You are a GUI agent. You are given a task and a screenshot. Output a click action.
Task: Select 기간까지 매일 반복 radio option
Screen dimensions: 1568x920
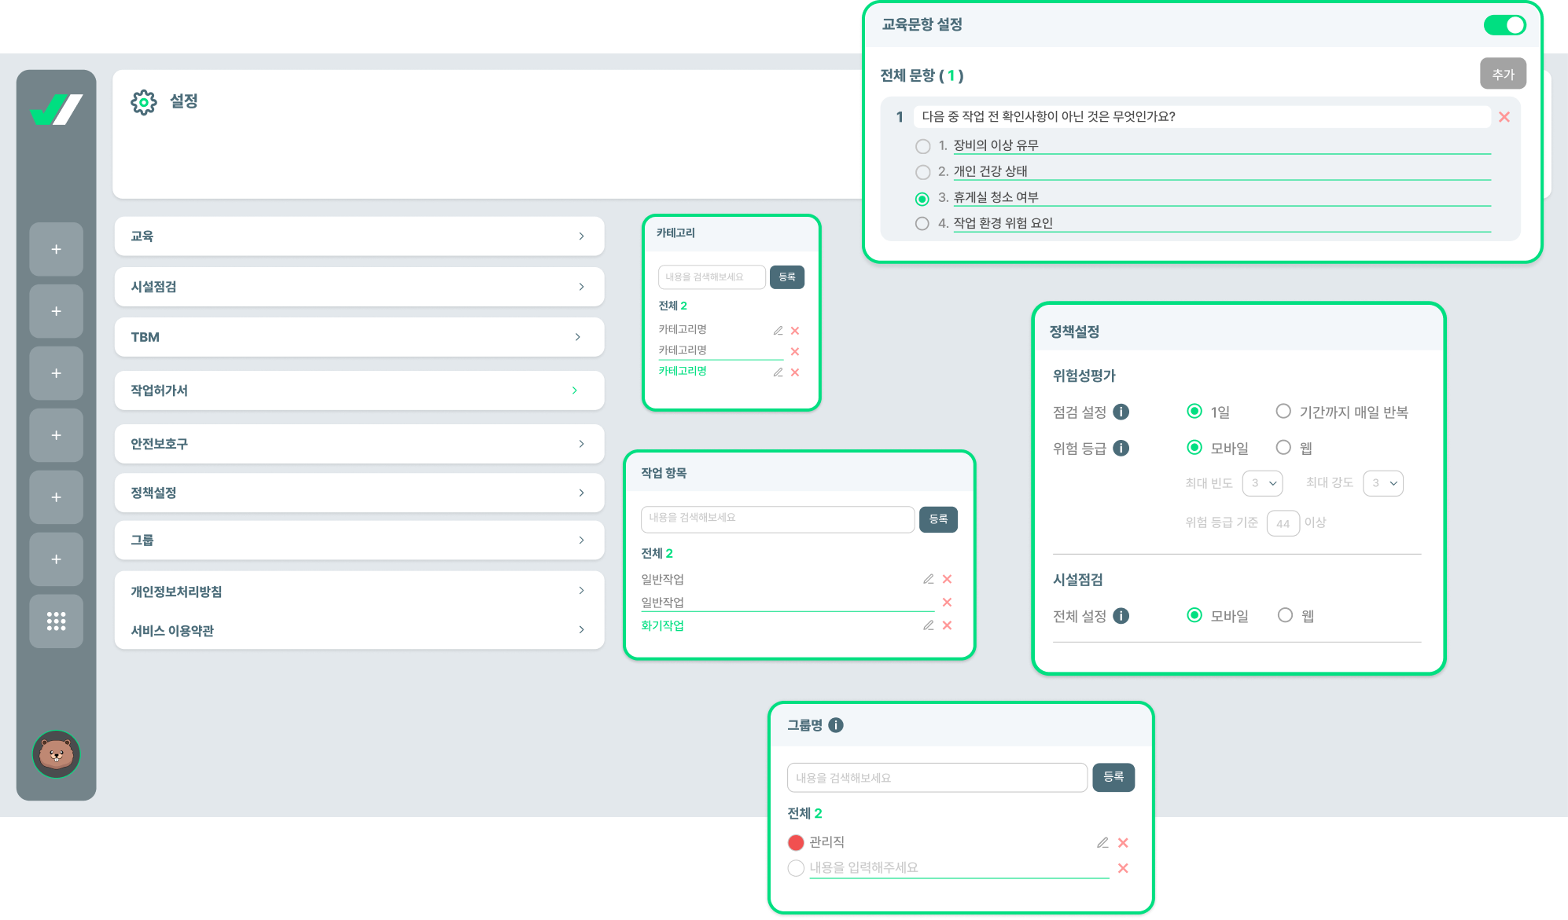1283,411
